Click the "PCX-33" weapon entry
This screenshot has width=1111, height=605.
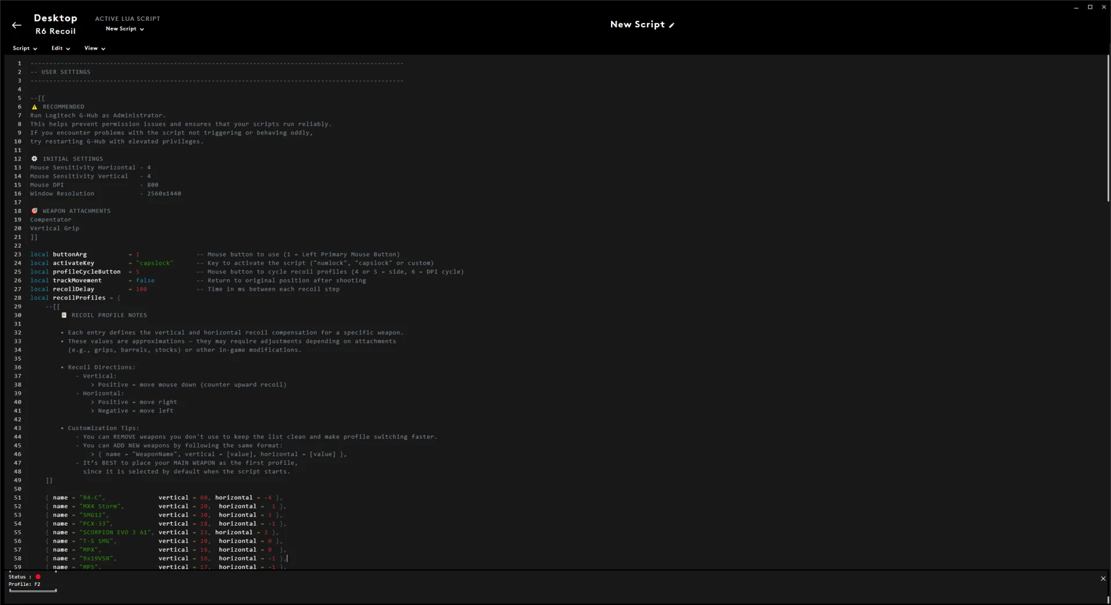tap(94, 524)
